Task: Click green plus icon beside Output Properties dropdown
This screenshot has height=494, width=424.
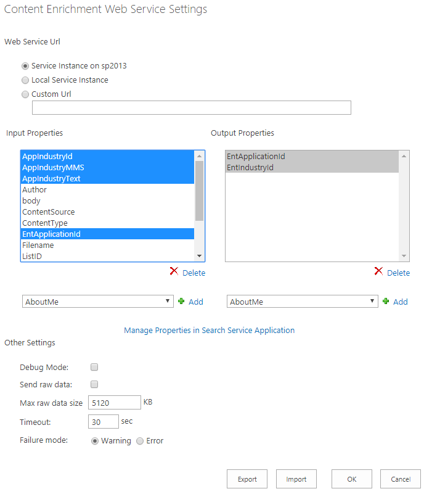Action: click(x=386, y=302)
